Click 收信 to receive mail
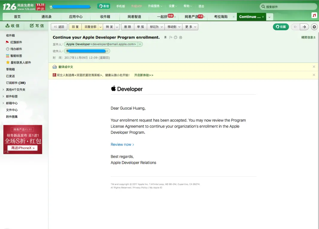This screenshot has width=319, height=229. [12, 26]
